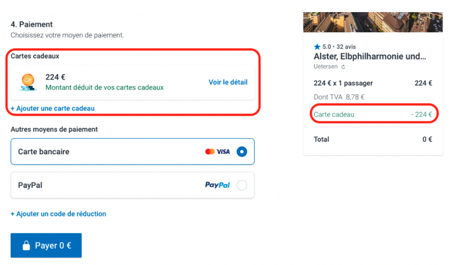
Task: Expand Ajouter une carte cadeau
Action: click(53, 108)
